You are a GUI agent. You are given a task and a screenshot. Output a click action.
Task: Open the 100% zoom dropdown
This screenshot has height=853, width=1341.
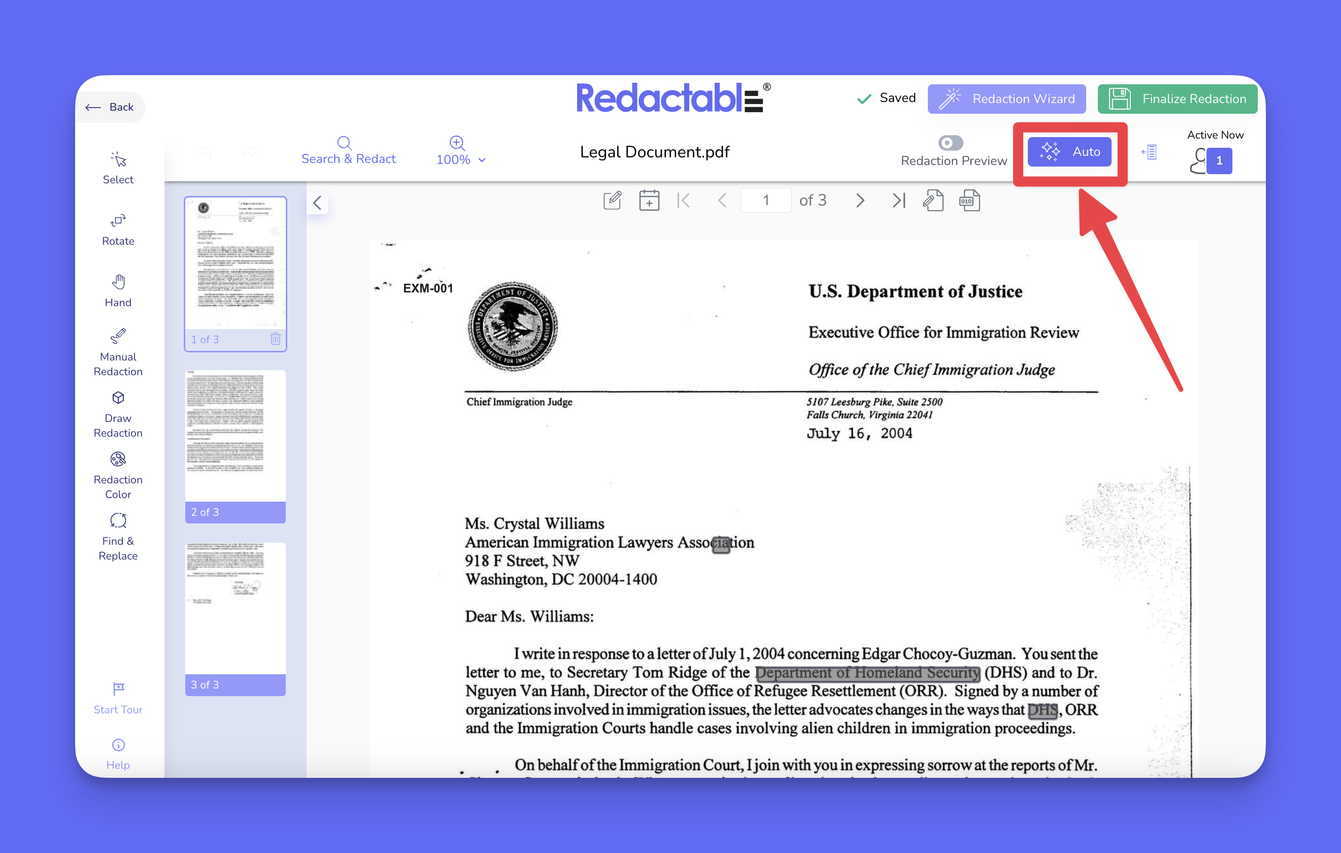click(x=460, y=159)
